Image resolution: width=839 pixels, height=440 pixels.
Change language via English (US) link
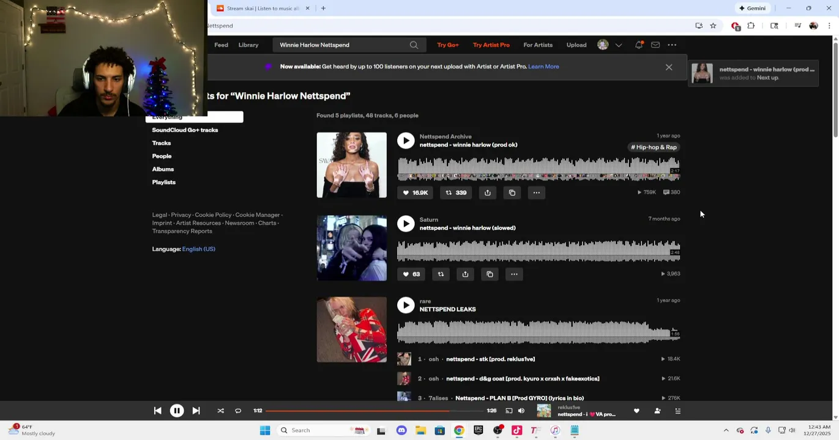[198, 249]
